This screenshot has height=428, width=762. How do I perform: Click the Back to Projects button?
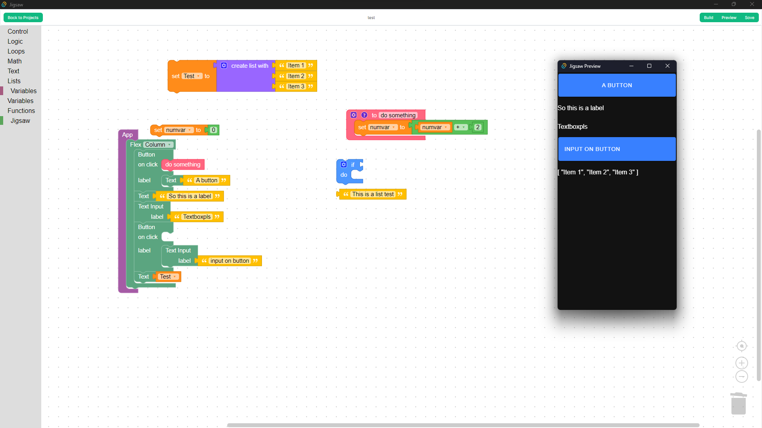coord(23,17)
